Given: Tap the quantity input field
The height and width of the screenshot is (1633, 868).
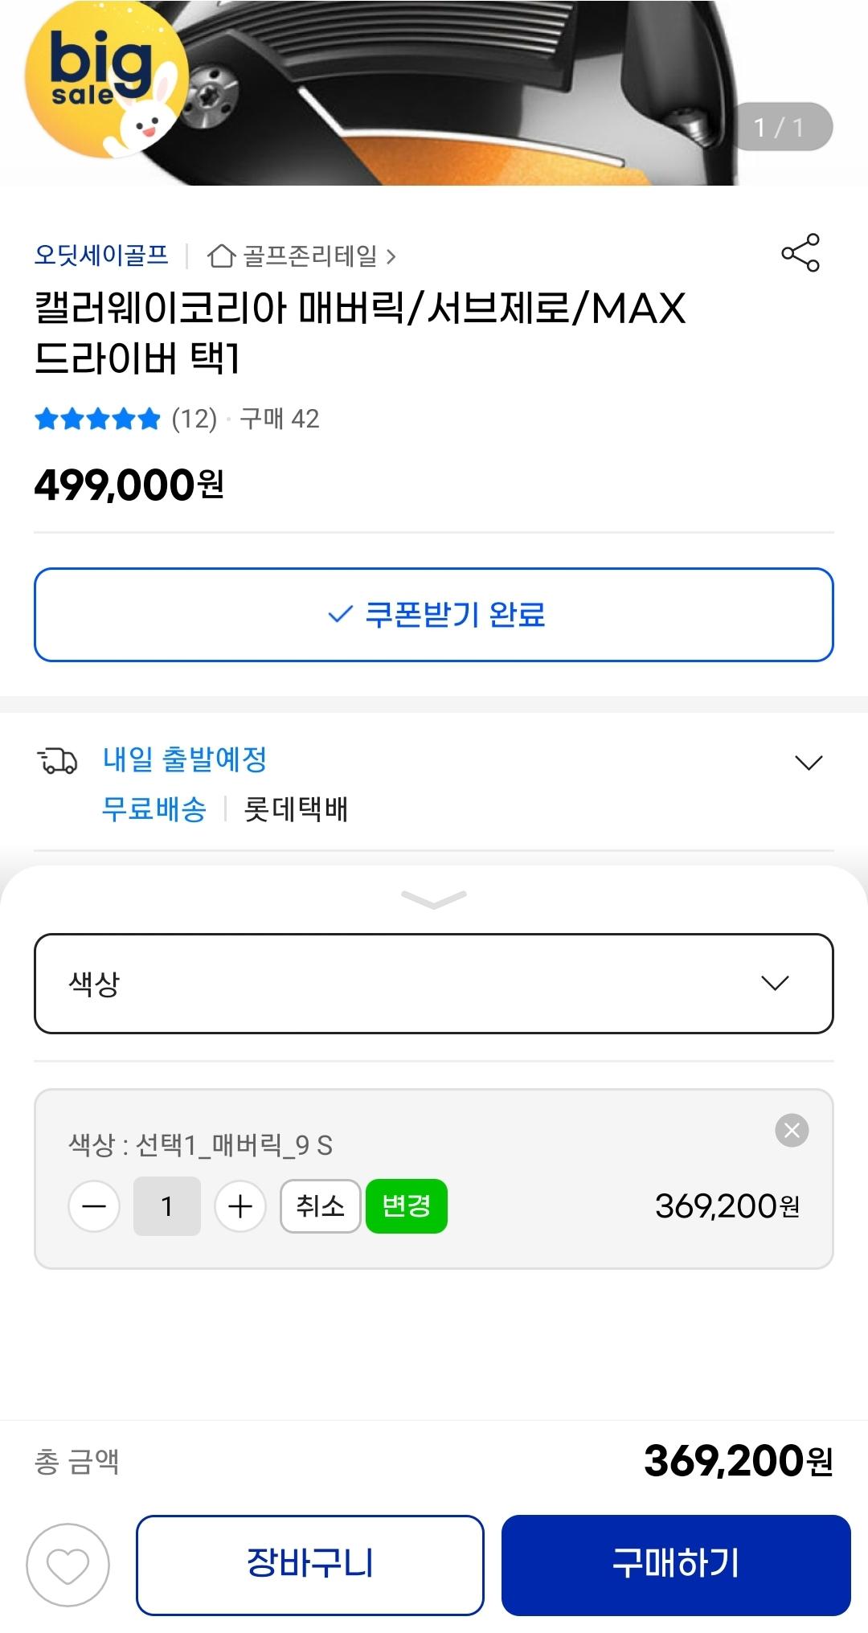Looking at the screenshot, I should [167, 1206].
